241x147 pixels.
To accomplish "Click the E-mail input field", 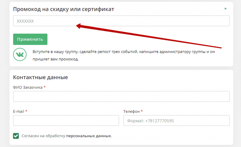I will (x=66, y=121).
